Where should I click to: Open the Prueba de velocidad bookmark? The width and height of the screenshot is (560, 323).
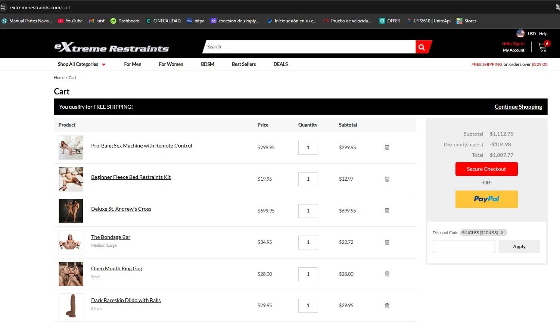click(347, 21)
